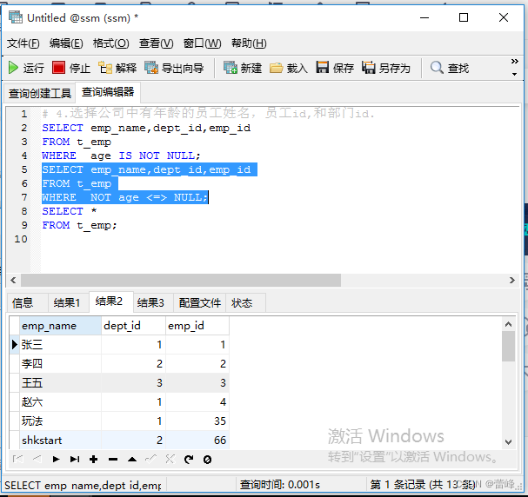Viewport: 528px width, 497px height.
Task: Open toolbar options dropdown arrow
Action: (x=515, y=74)
